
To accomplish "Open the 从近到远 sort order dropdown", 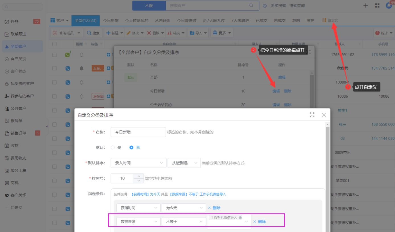I will (x=184, y=163).
